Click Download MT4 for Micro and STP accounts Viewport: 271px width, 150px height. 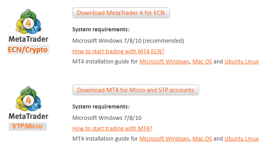click(x=135, y=90)
